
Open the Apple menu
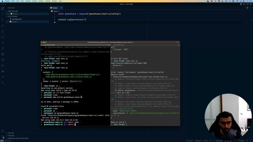coord(2,1)
